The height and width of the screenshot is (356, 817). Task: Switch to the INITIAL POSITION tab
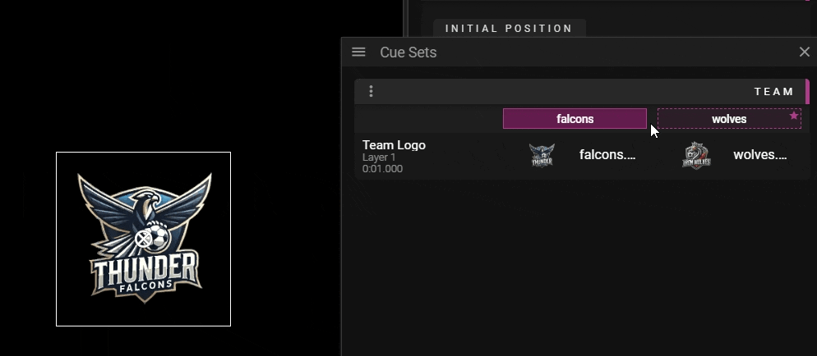click(509, 29)
